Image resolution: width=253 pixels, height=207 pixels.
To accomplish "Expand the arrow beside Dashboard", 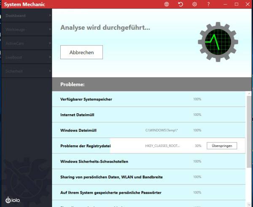I will 50,15.
